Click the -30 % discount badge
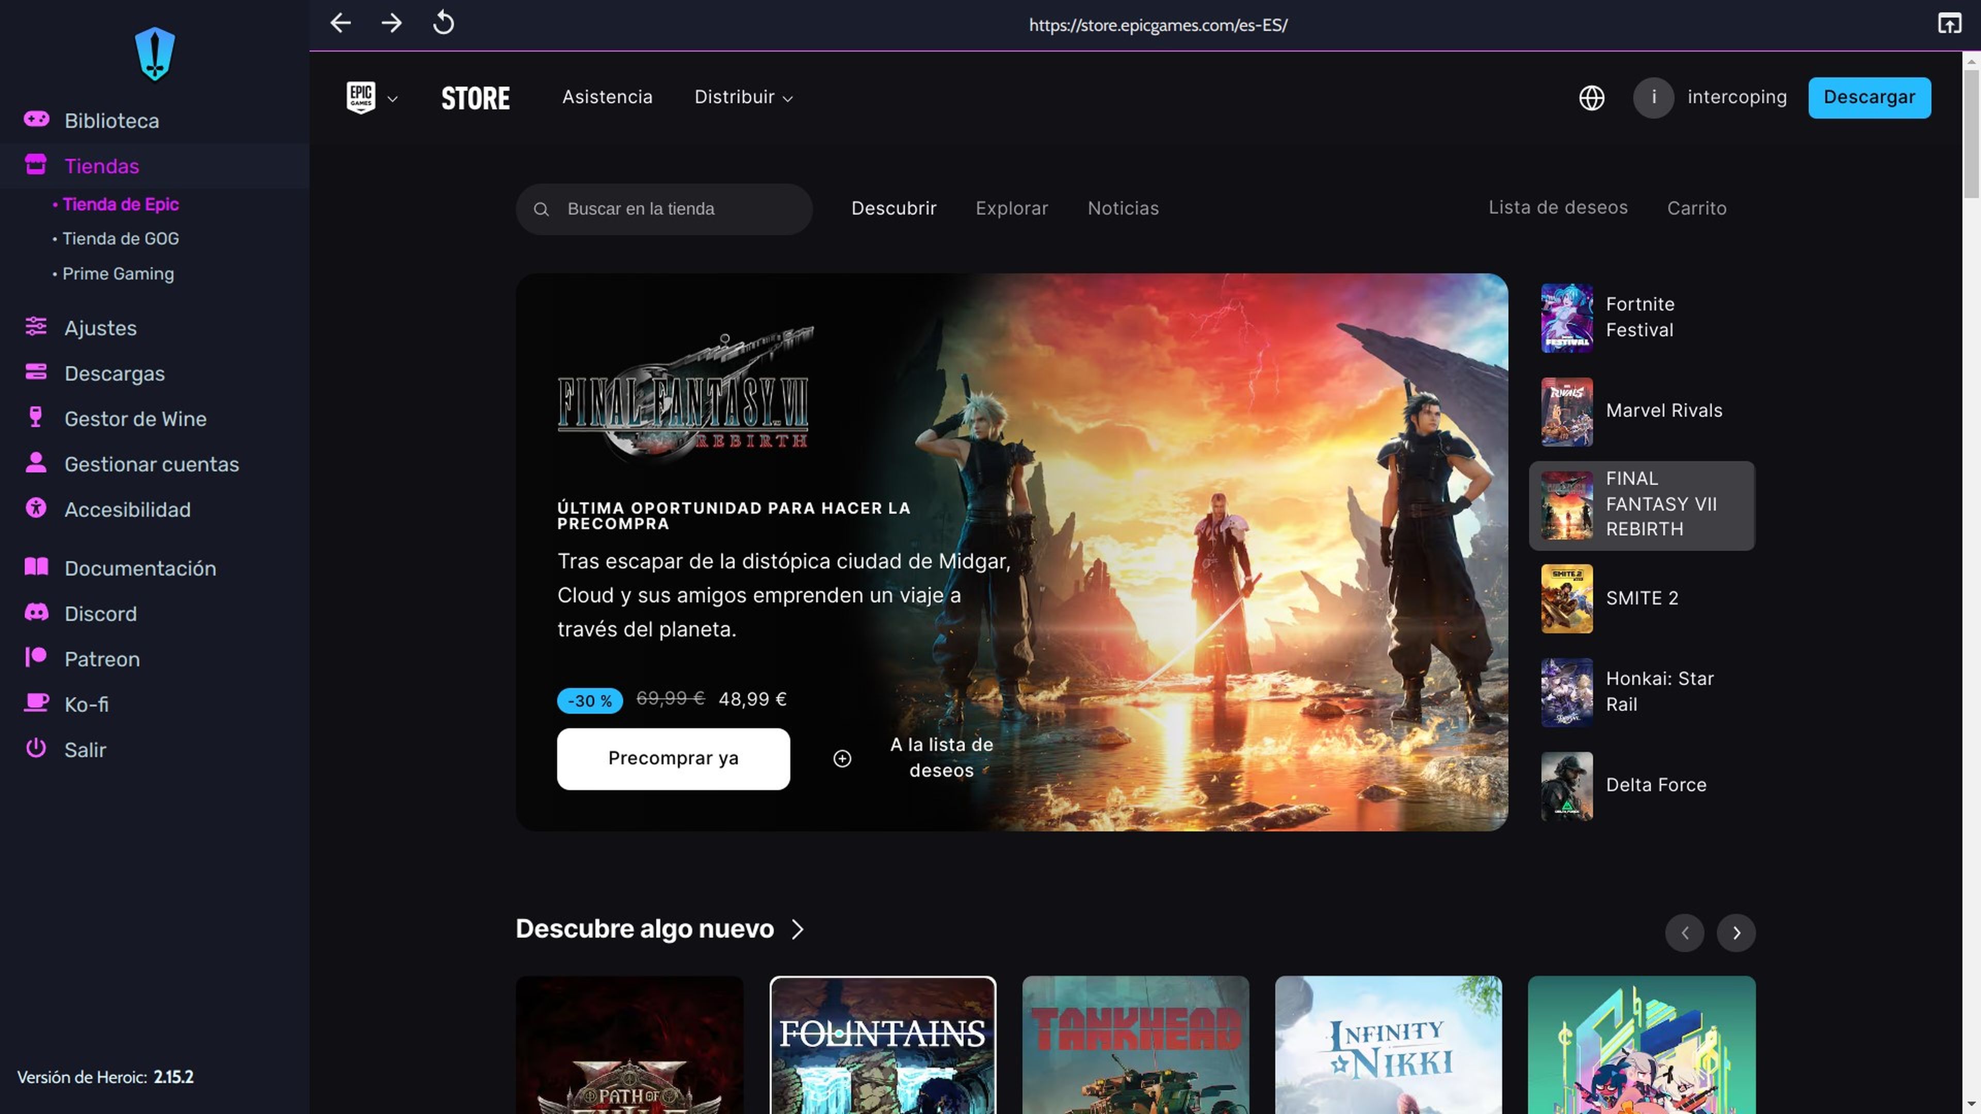The image size is (1981, 1114). 589,700
